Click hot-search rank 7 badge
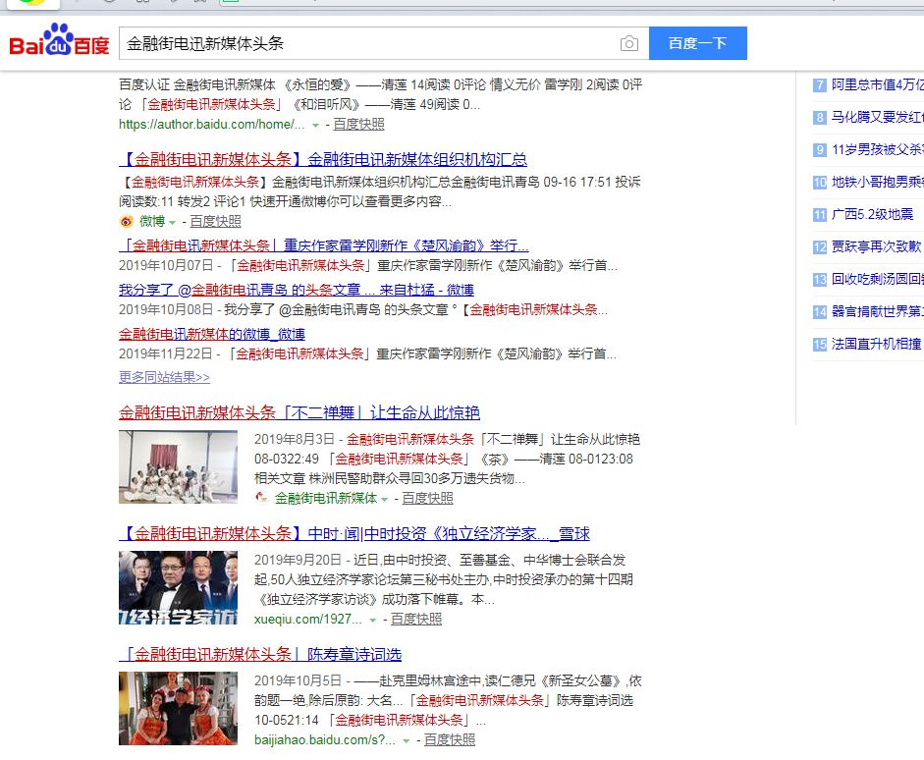 pos(820,84)
